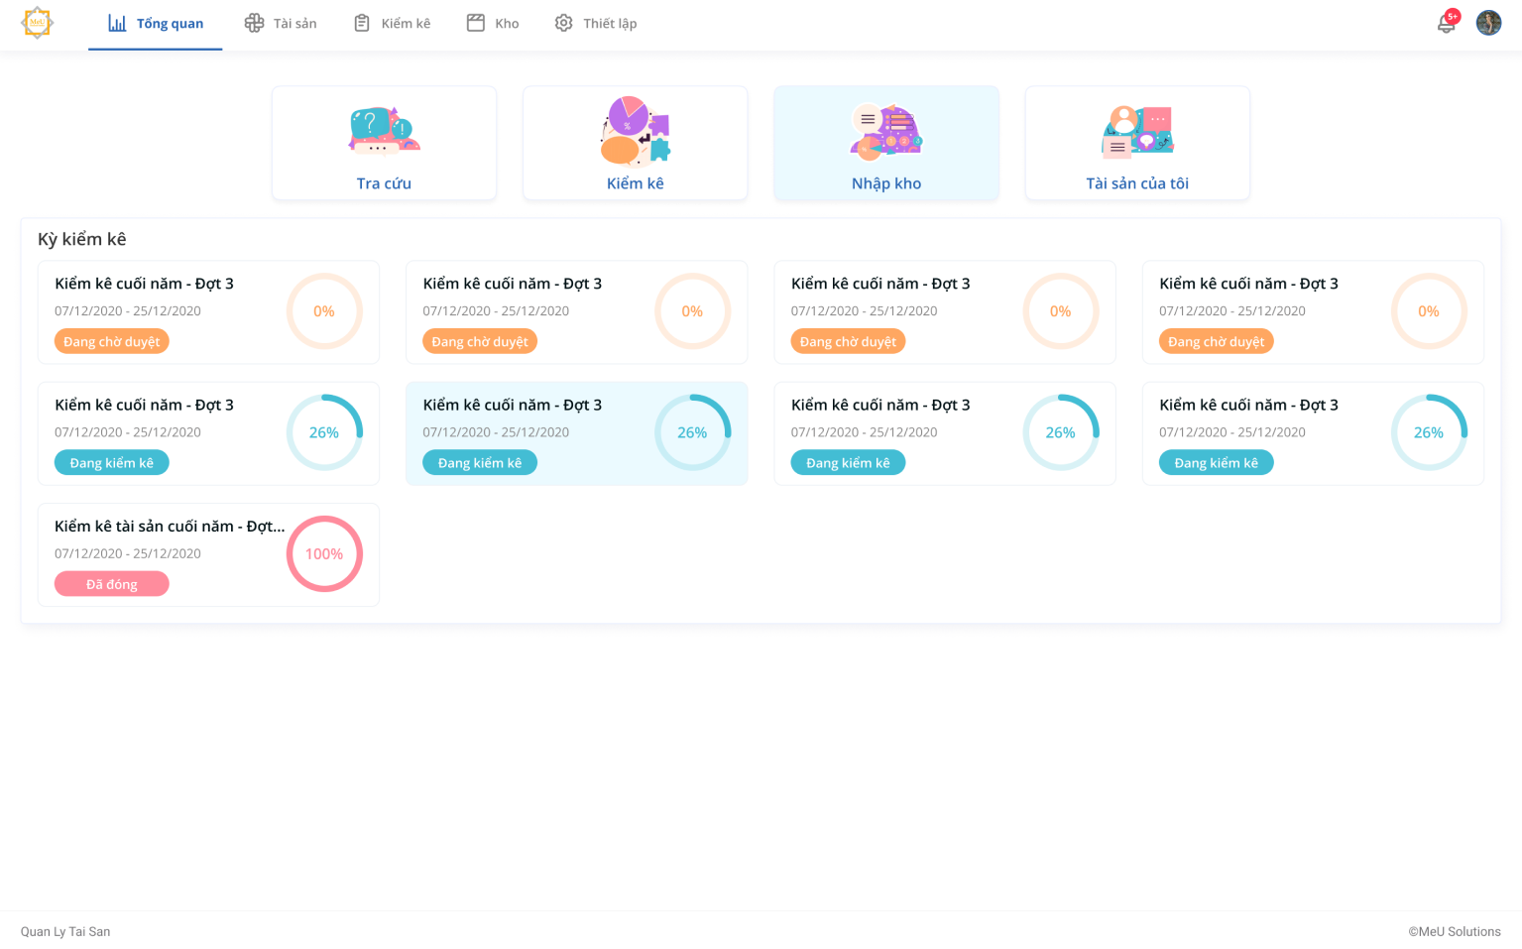Open the user profile avatar

1488,23
